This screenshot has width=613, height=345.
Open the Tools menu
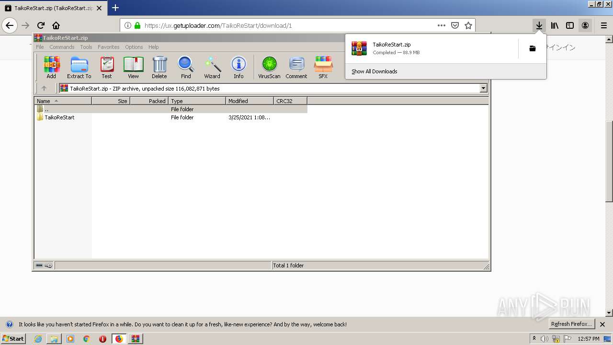point(86,47)
